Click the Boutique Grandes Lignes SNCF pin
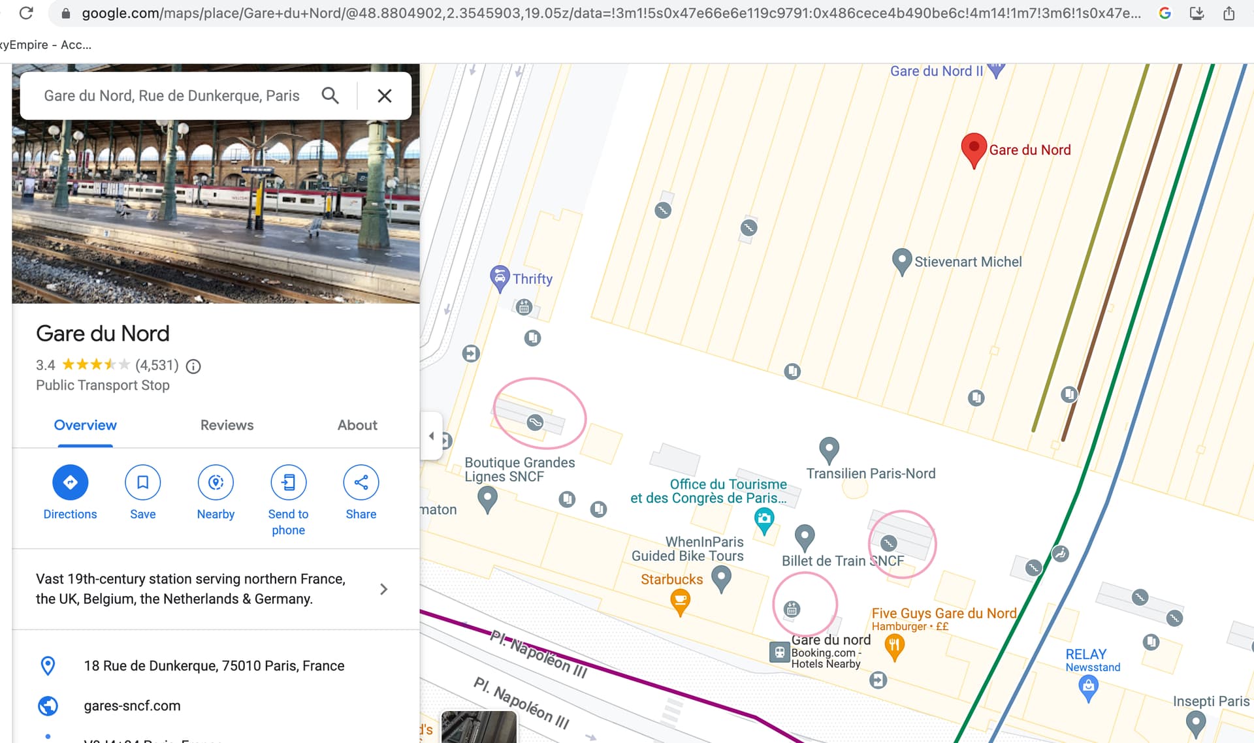Viewport: 1254px width, 743px height. 487,501
